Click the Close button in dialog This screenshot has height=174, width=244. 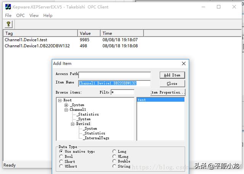[172, 84]
